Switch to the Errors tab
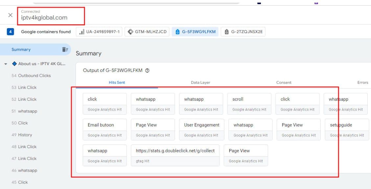This screenshot has height=189, width=371. pyautogui.click(x=362, y=82)
